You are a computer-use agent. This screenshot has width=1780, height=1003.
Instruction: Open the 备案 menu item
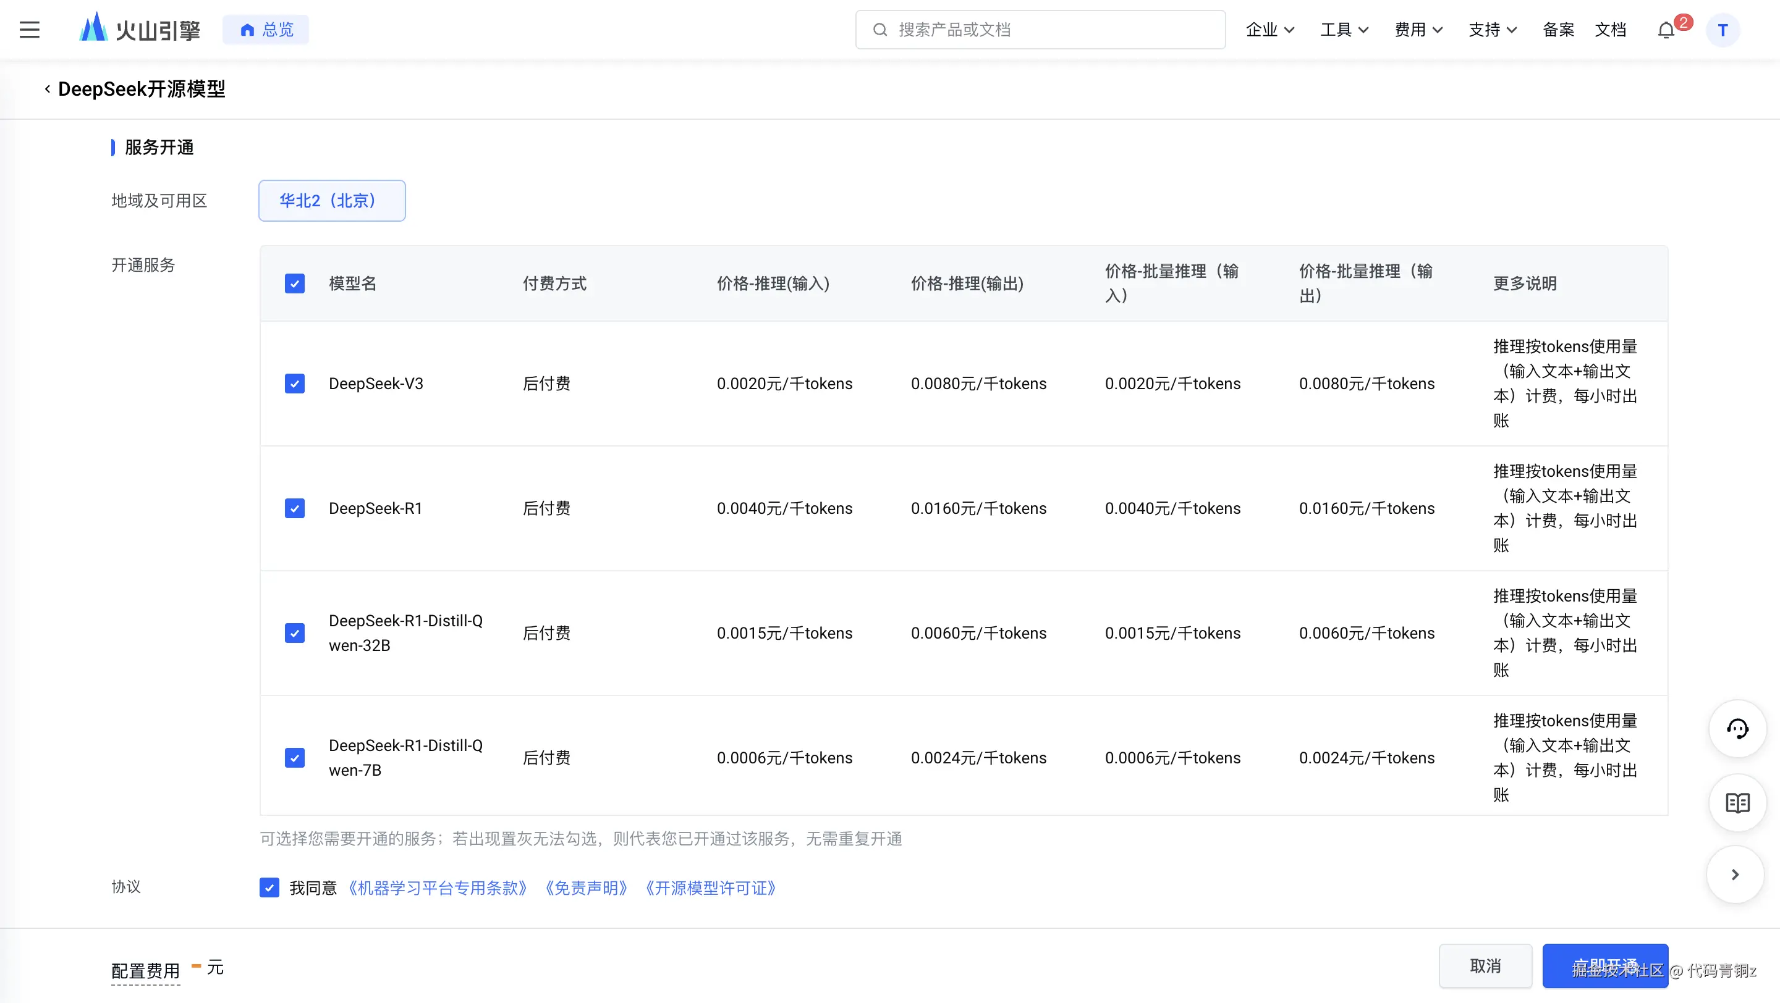(1558, 30)
